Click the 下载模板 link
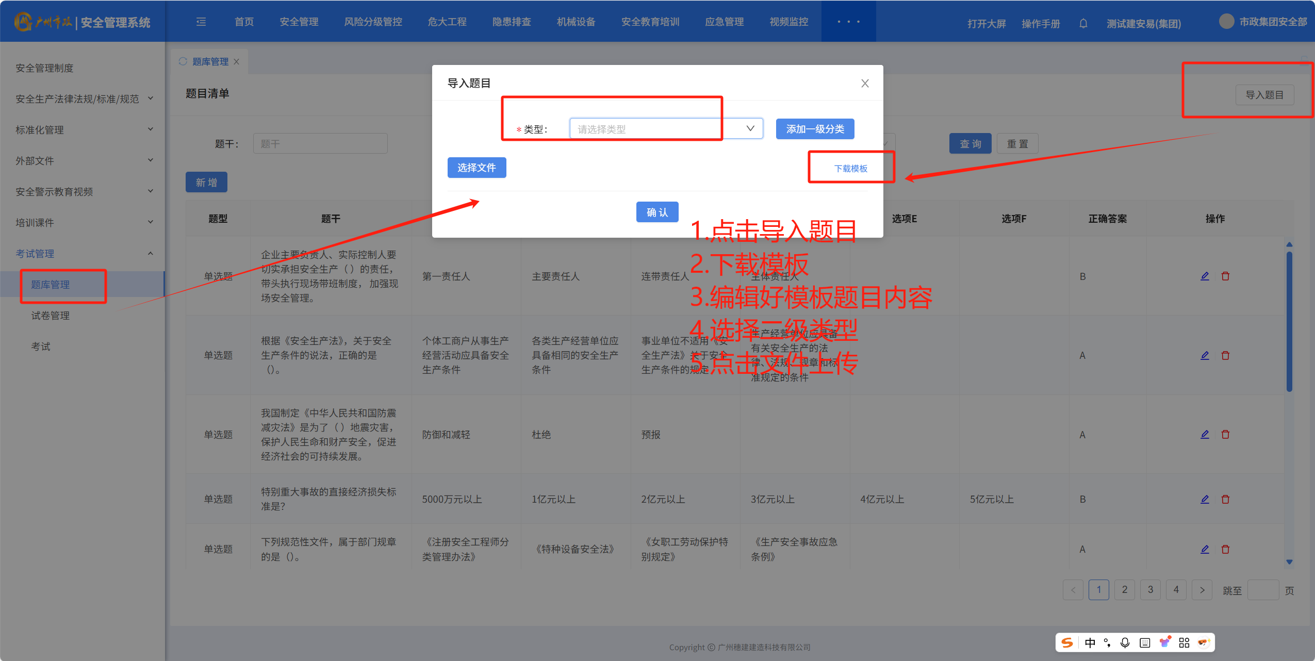The width and height of the screenshot is (1315, 661). pos(851,169)
